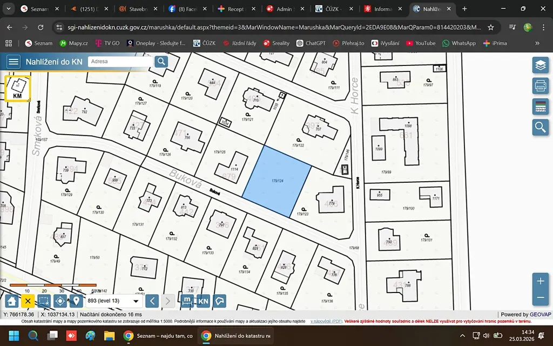
Task: Click the polygon selection tool icon
Action: point(220,301)
